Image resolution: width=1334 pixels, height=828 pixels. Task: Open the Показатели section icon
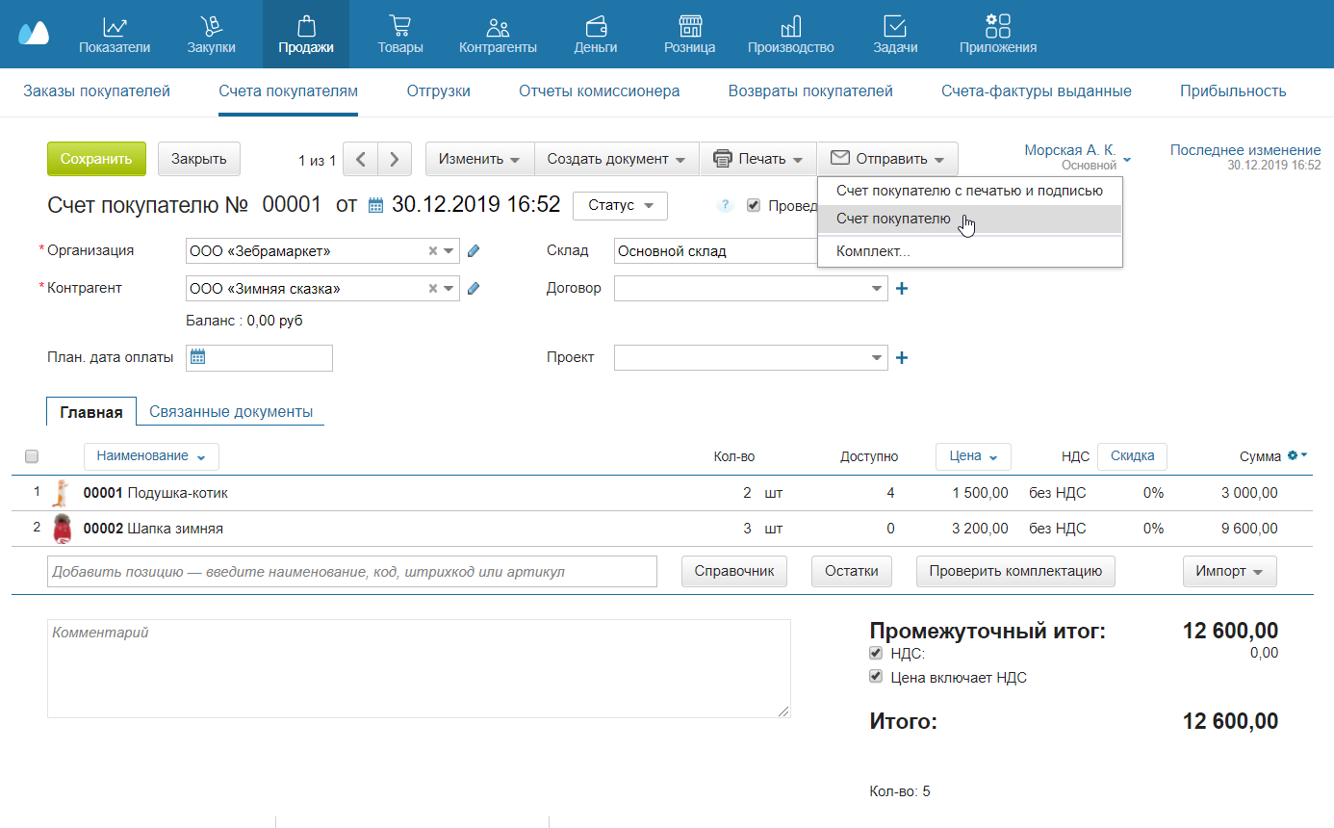coord(115,27)
